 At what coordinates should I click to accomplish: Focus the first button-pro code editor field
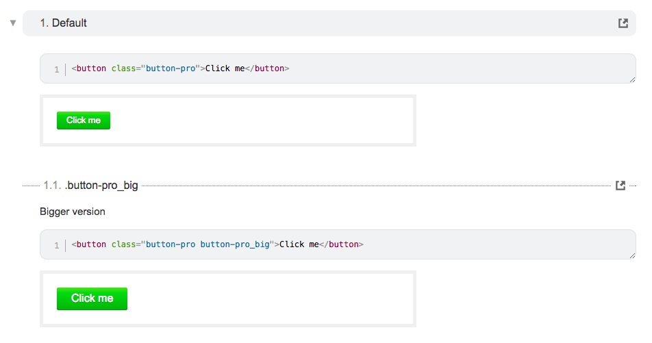point(338,68)
